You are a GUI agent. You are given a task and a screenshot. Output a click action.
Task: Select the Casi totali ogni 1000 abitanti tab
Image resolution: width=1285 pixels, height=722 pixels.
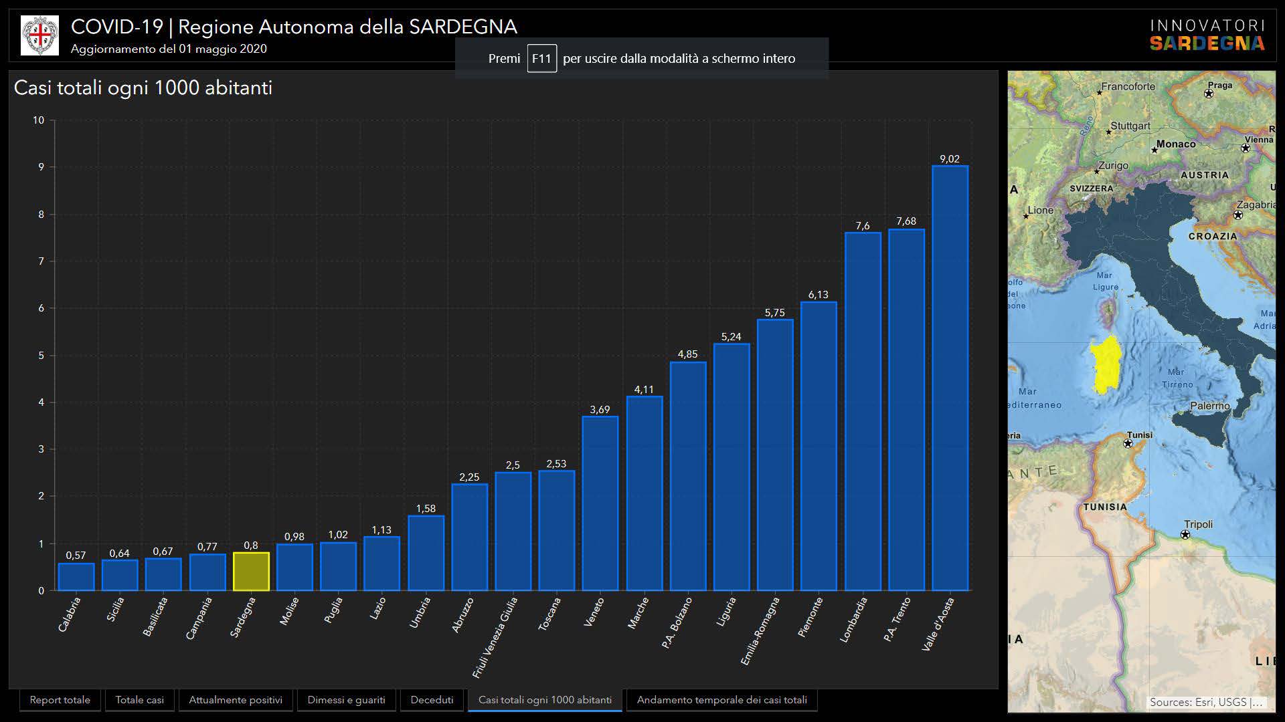pos(545,700)
